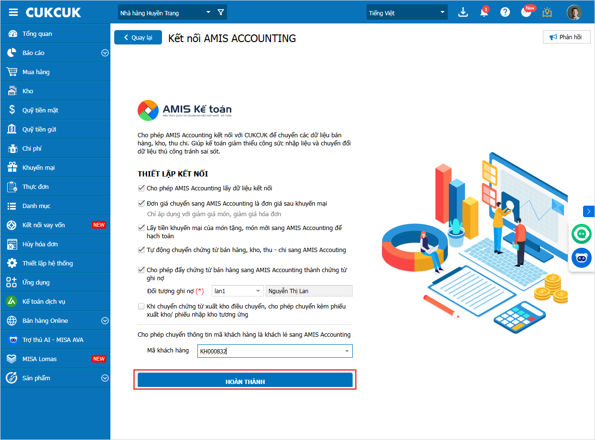The width and height of the screenshot is (595, 440).
Task: Click the Kế toán dịch vụ green icon
Action: pos(12,301)
